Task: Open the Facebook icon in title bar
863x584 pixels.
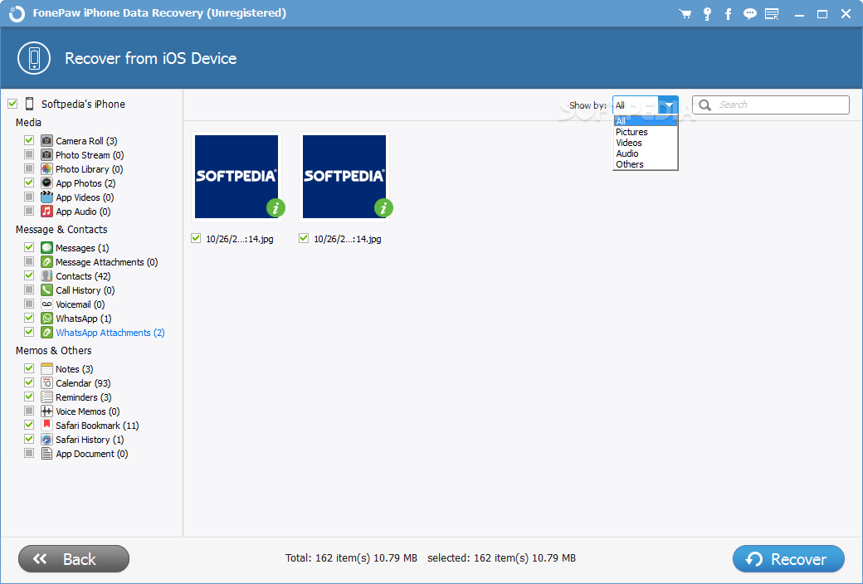Action: point(729,14)
